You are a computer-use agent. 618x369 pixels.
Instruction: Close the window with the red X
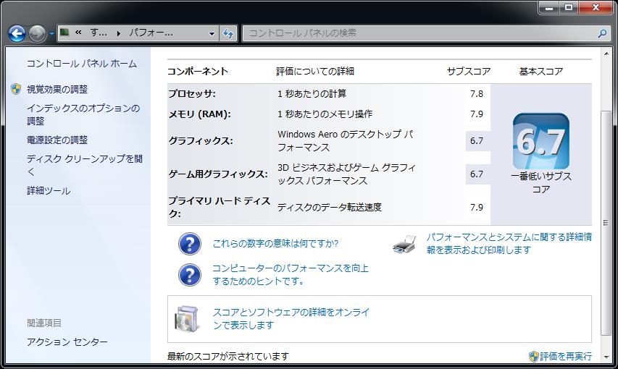coord(596,7)
